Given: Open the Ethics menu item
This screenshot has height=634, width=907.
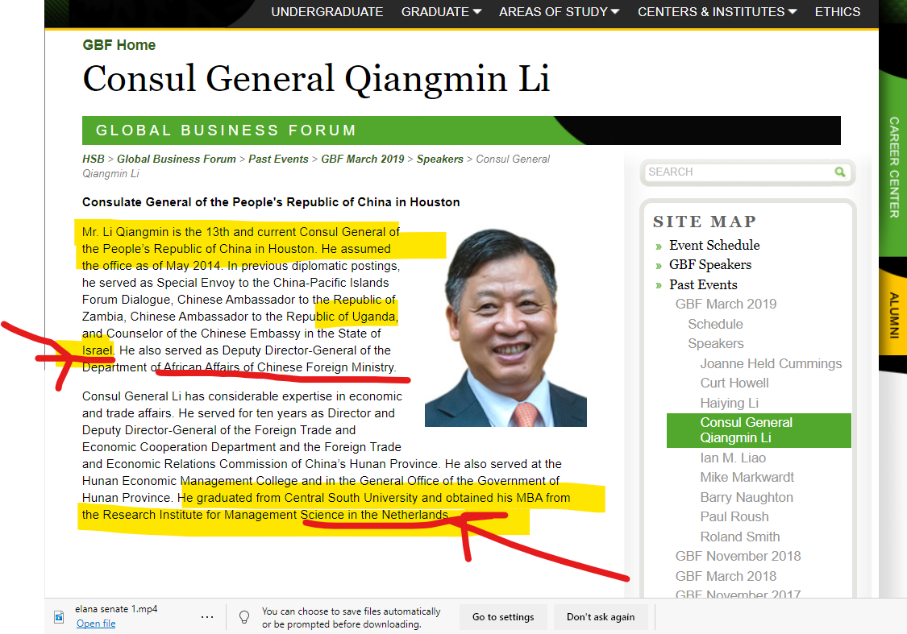Looking at the screenshot, I should click(838, 11).
